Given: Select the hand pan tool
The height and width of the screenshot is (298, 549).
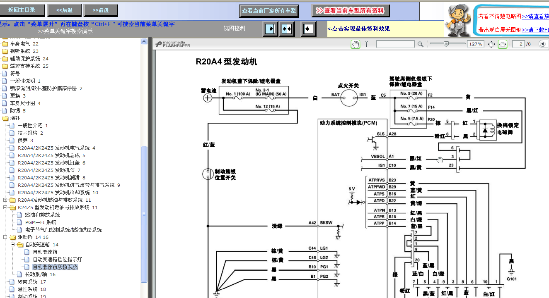Looking at the screenshot, I should coord(356,44).
